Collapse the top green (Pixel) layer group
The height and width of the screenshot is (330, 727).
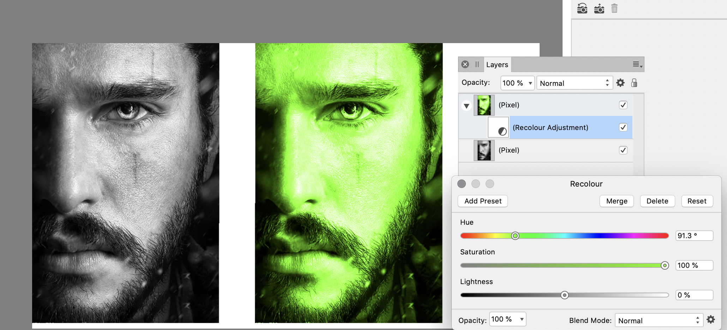pyautogui.click(x=467, y=106)
